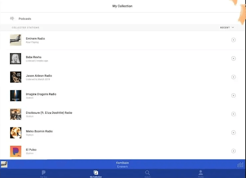Select the Bebe Rexha title

point(33,57)
